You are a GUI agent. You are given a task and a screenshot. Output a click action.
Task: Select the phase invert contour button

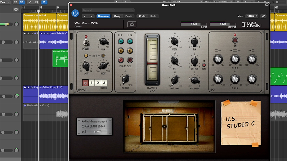coord(86,83)
